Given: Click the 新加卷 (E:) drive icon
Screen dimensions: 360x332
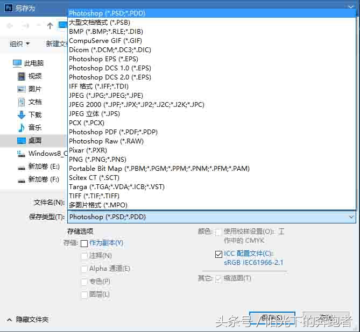Looking at the screenshot, I should [22, 168].
